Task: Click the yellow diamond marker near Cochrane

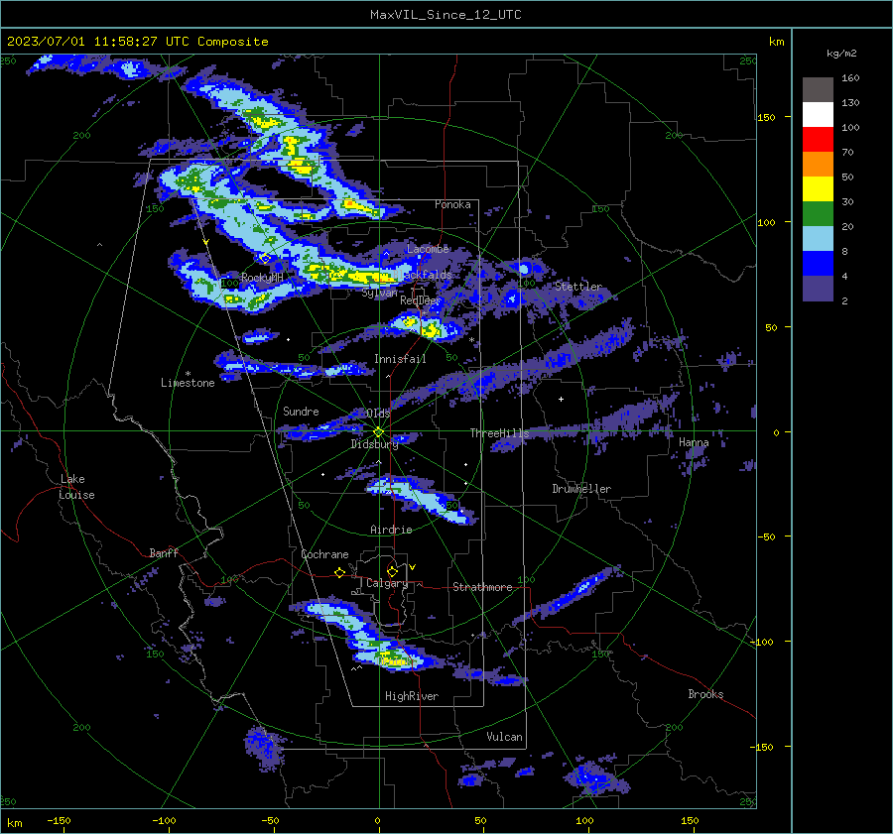Action: 339,573
